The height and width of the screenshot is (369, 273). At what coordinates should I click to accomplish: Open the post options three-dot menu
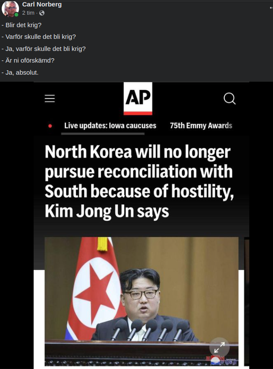[271, 8]
